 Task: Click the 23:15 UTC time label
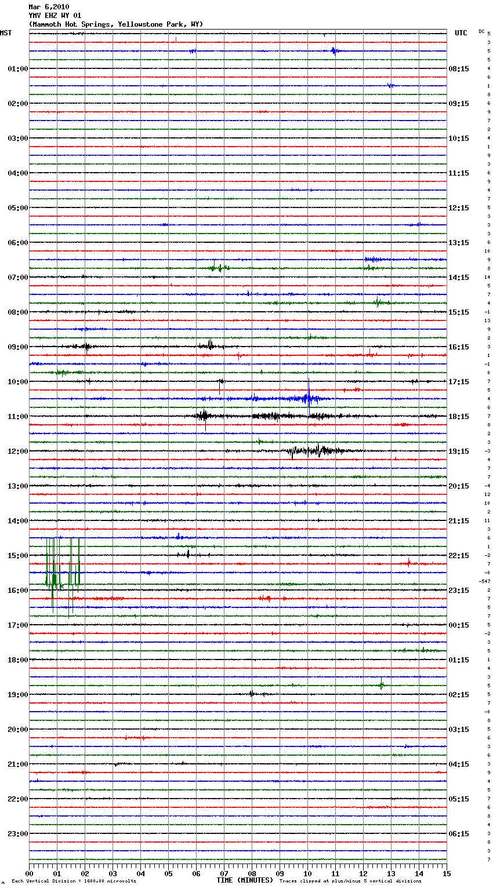coord(459,591)
